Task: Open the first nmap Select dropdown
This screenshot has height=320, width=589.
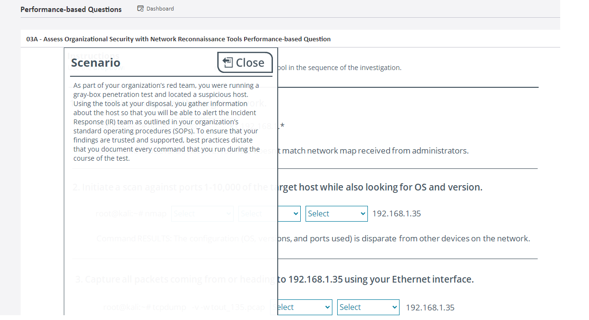Action: point(202,214)
